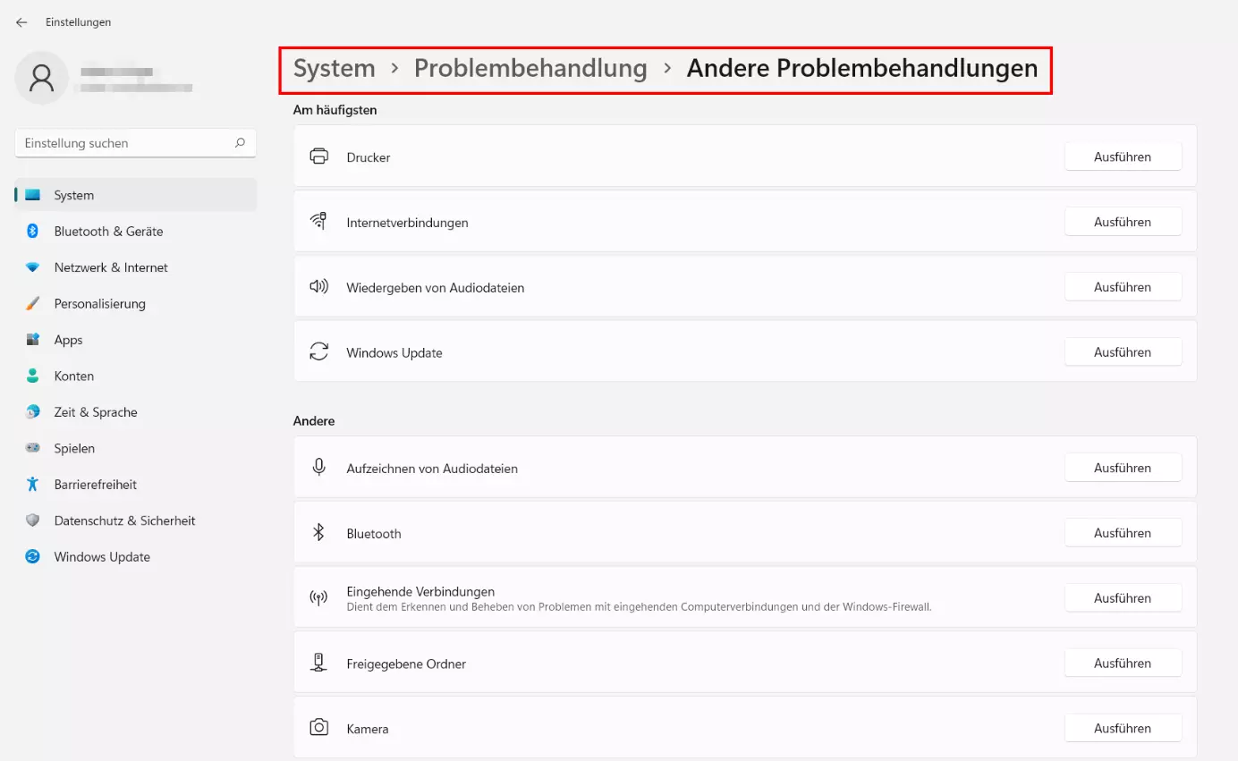This screenshot has height=761, width=1238.
Task: Click the Netzwerk & Internet wifi icon
Action: 33,267
